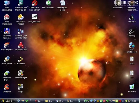
Task: Click the EN language indicator on taskbar
Action: point(79,101)
